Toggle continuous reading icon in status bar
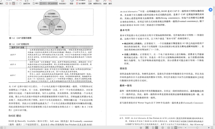215x129 pixels. point(147,128)
